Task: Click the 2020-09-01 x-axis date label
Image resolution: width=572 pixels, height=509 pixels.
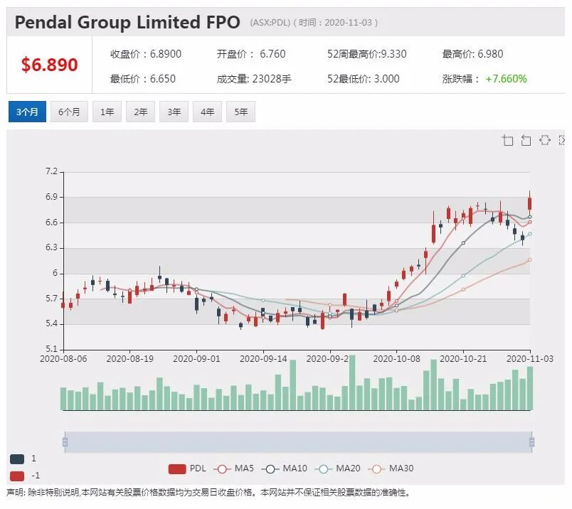Action: click(196, 359)
